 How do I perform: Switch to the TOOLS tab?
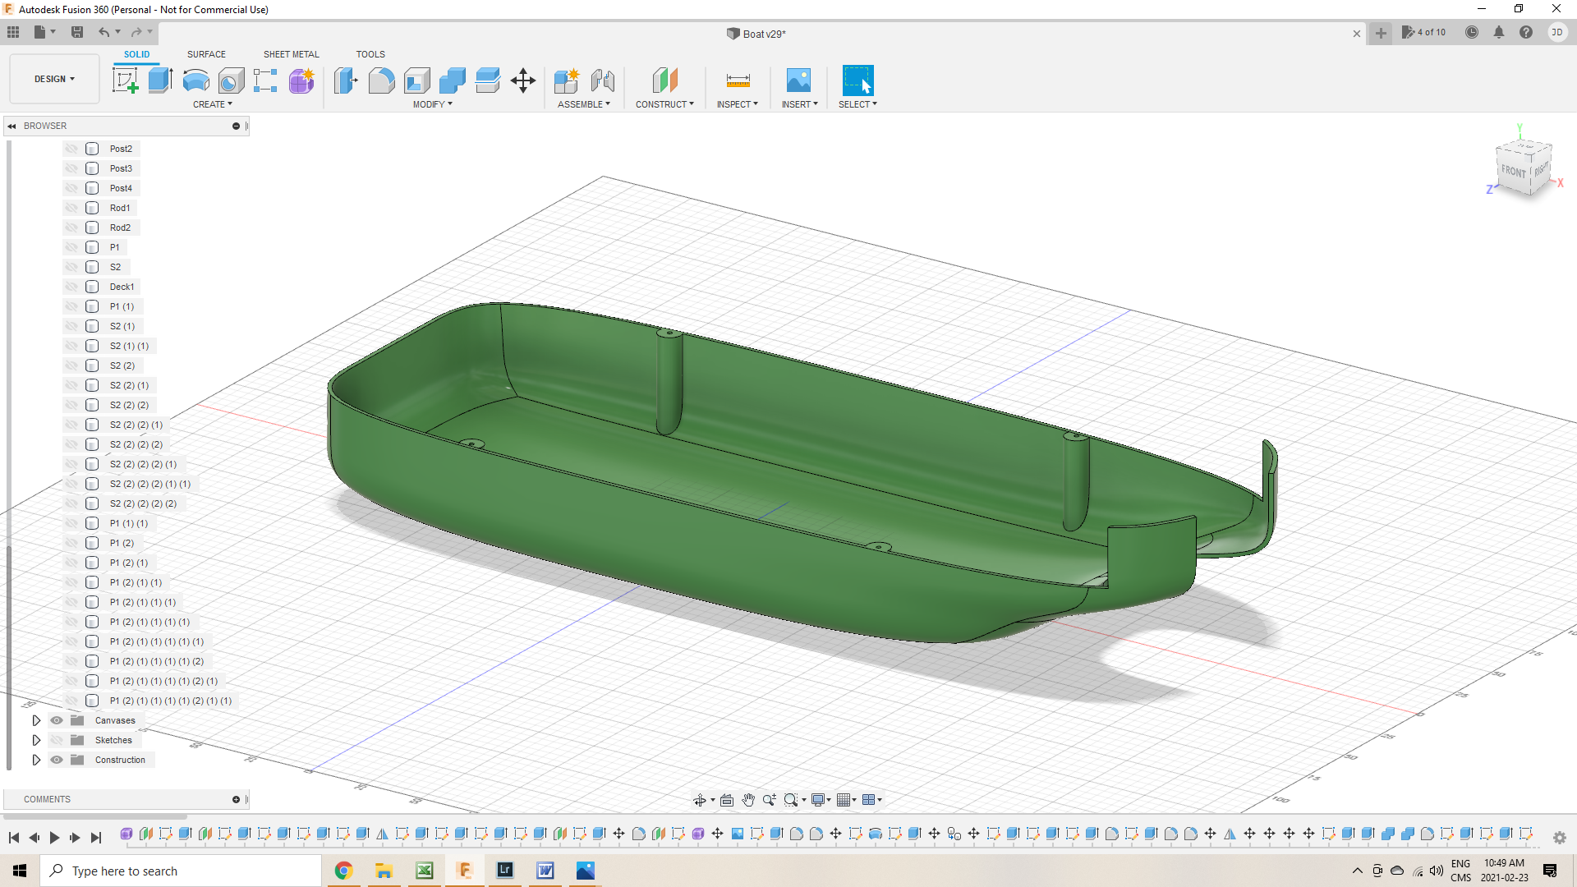click(x=370, y=54)
